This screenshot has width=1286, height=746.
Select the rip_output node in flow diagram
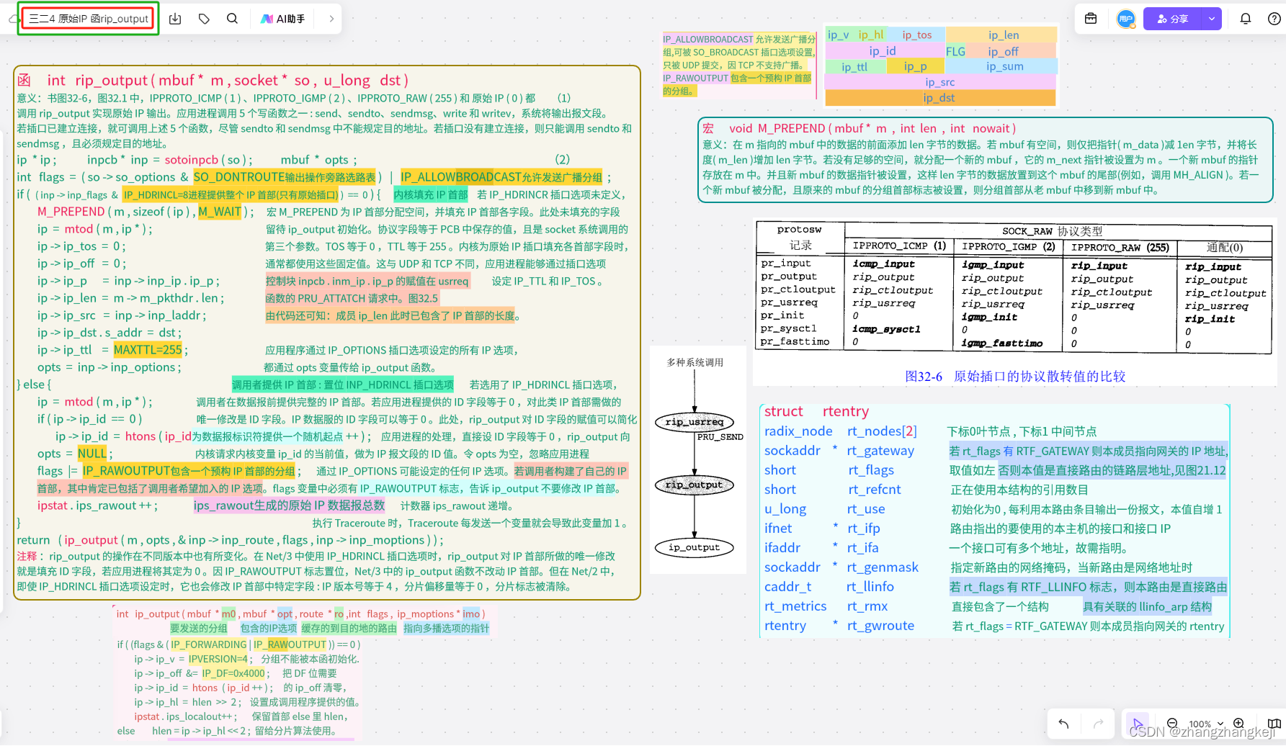pyautogui.click(x=695, y=485)
